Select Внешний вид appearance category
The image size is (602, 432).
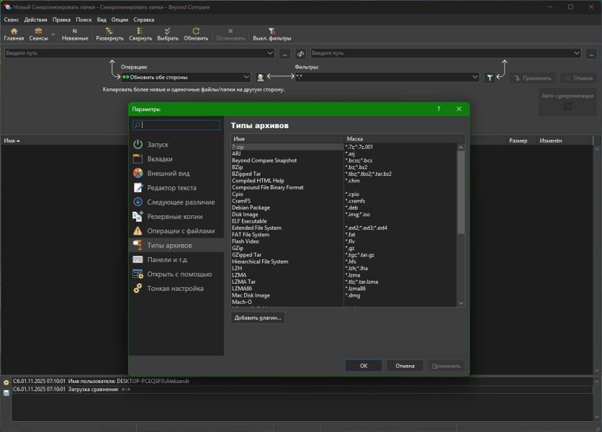pyautogui.click(x=168, y=174)
